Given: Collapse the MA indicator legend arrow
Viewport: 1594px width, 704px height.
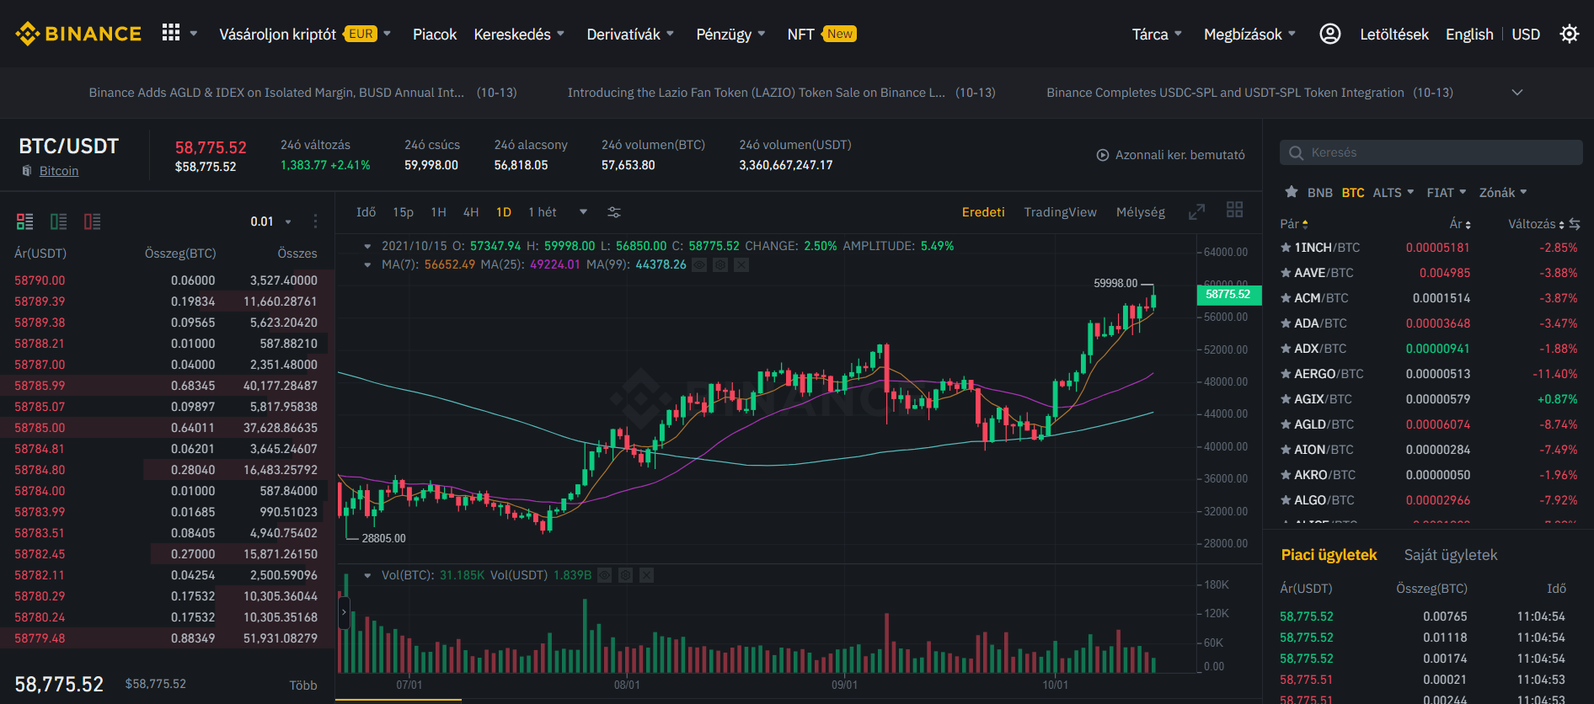Looking at the screenshot, I should (x=367, y=264).
